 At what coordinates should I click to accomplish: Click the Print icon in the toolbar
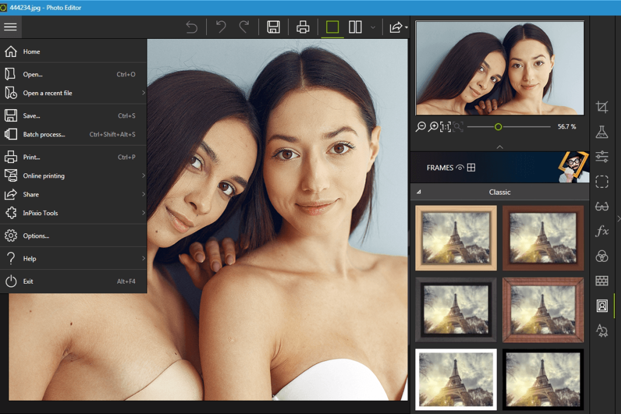pos(303,27)
